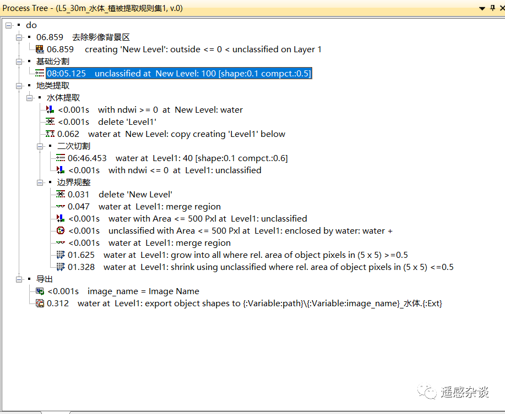Select the 'shrink using unclassified' process at 01.328
The image size is (505, 414).
click(260, 267)
